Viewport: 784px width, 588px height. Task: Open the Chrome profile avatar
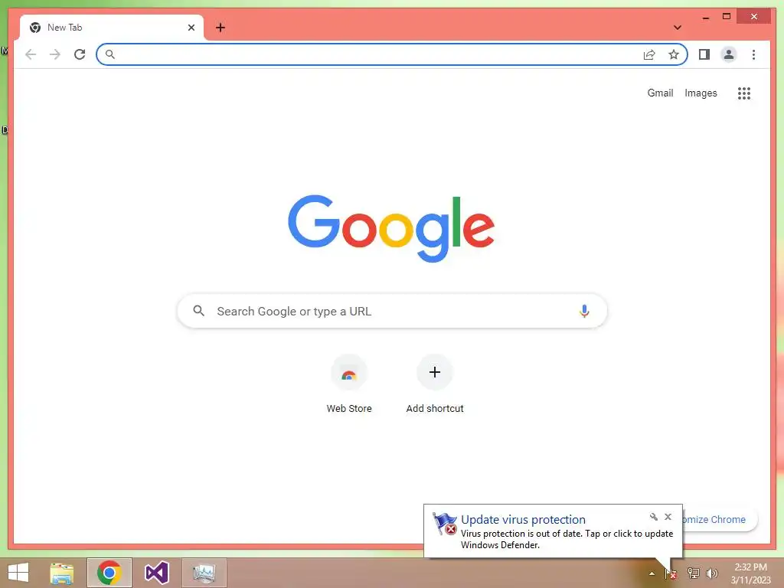point(729,54)
